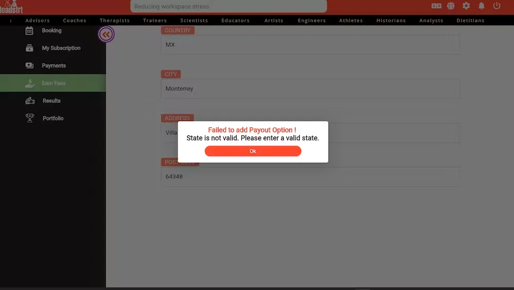Click the CITY field label
Image resolution: width=514 pixels, height=290 pixels.
(171, 74)
